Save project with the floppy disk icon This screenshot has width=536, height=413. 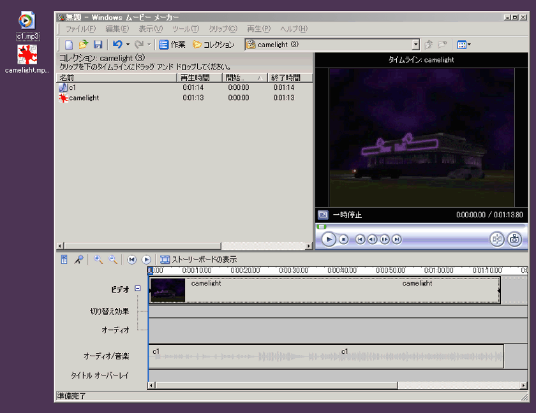[98, 45]
